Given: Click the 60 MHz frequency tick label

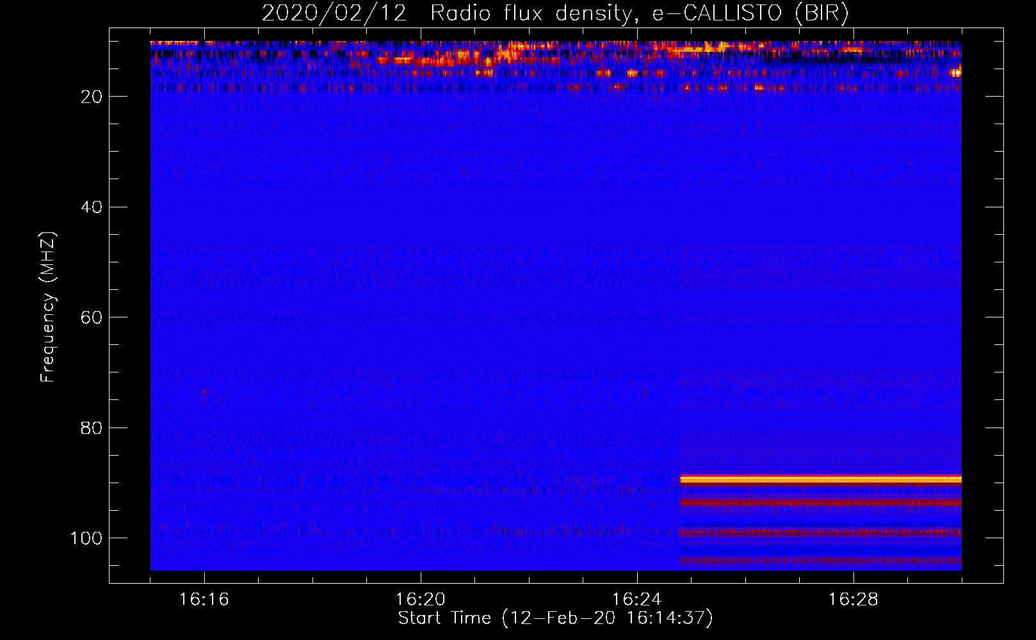Looking at the screenshot, I should [x=92, y=317].
